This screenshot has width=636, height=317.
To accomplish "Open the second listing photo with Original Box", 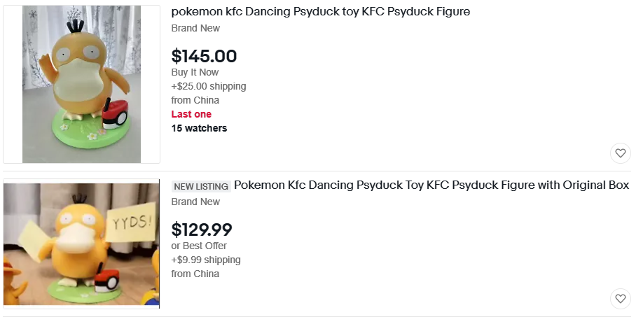I will (x=81, y=244).
